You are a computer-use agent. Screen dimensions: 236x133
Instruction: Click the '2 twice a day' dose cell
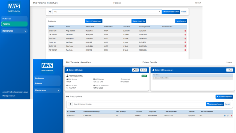(x=87, y=115)
